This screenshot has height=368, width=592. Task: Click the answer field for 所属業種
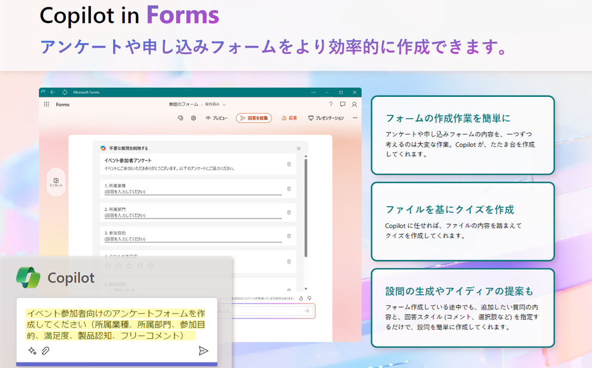pos(193,192)
